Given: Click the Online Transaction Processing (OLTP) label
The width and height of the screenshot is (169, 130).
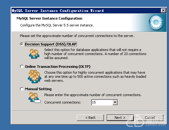Looking at the screenshot, I should point(58,67).
